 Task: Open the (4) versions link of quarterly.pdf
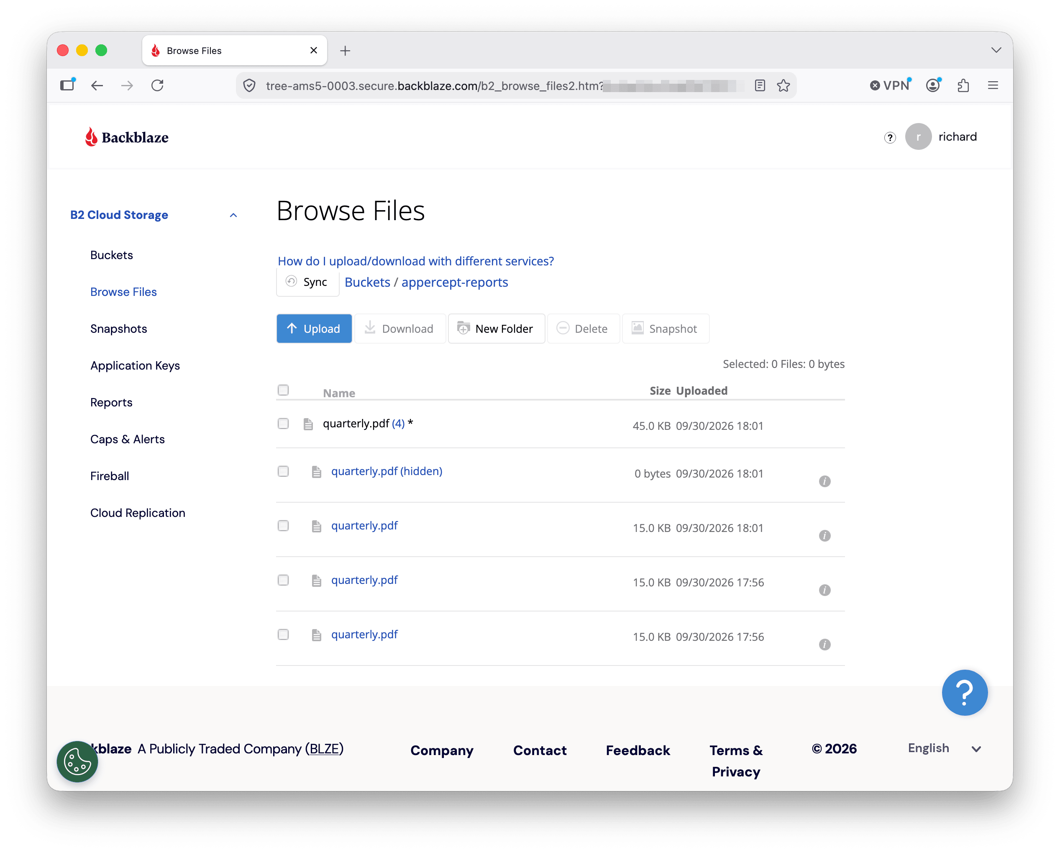[x=398, y=424]
